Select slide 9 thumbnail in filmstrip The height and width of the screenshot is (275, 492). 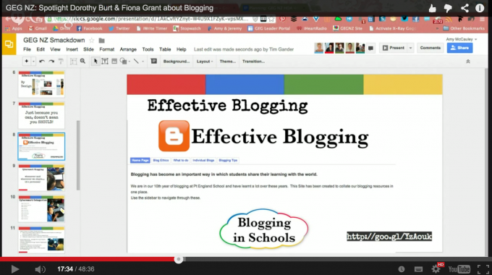41,178
